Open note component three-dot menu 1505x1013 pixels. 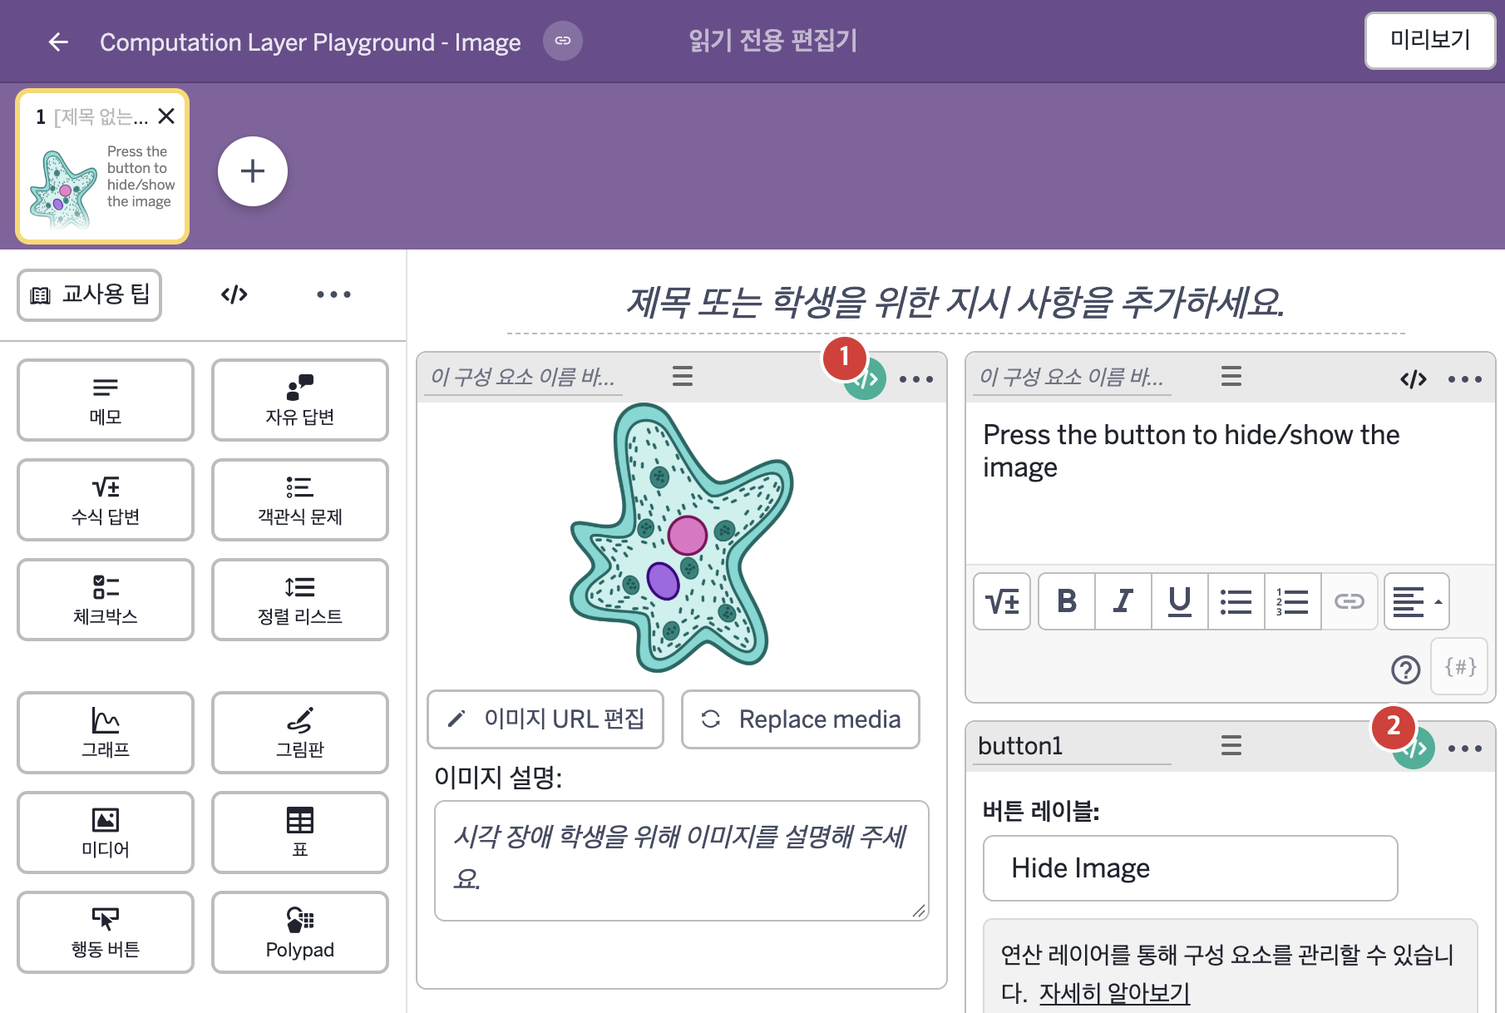pyautogui.click(x=1465, y=379)
